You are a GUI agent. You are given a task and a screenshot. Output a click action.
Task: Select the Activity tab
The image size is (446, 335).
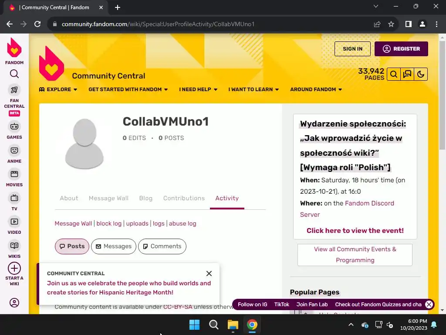227,198
